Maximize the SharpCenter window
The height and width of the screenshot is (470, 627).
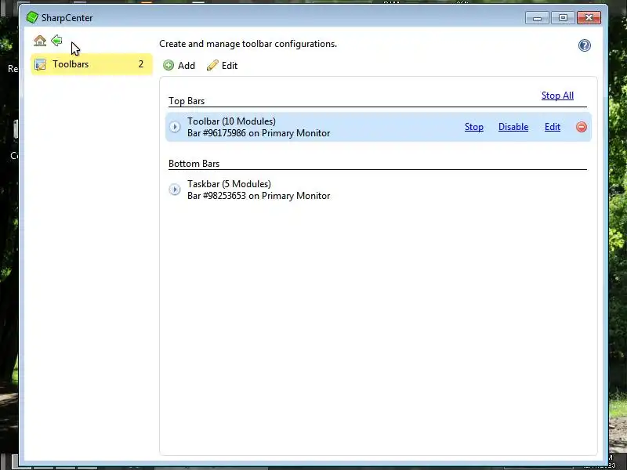(x=563, y=18)
